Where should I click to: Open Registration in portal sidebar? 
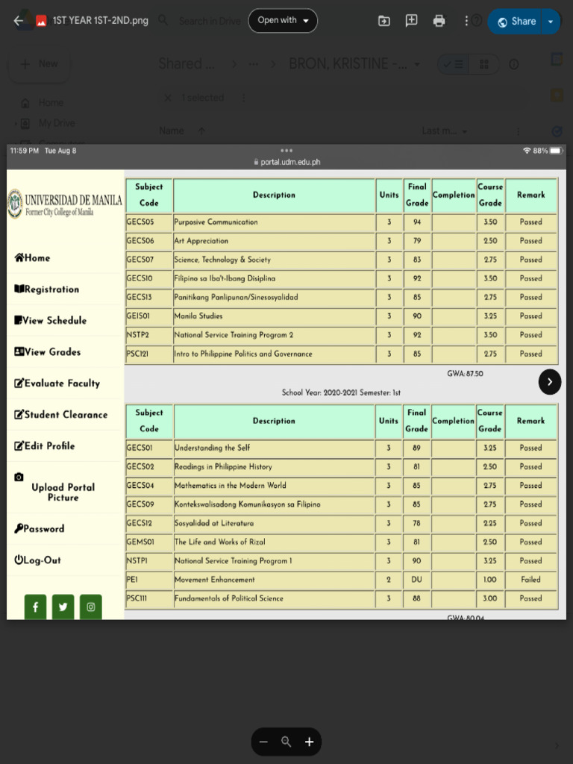click(x=47, y=289)
